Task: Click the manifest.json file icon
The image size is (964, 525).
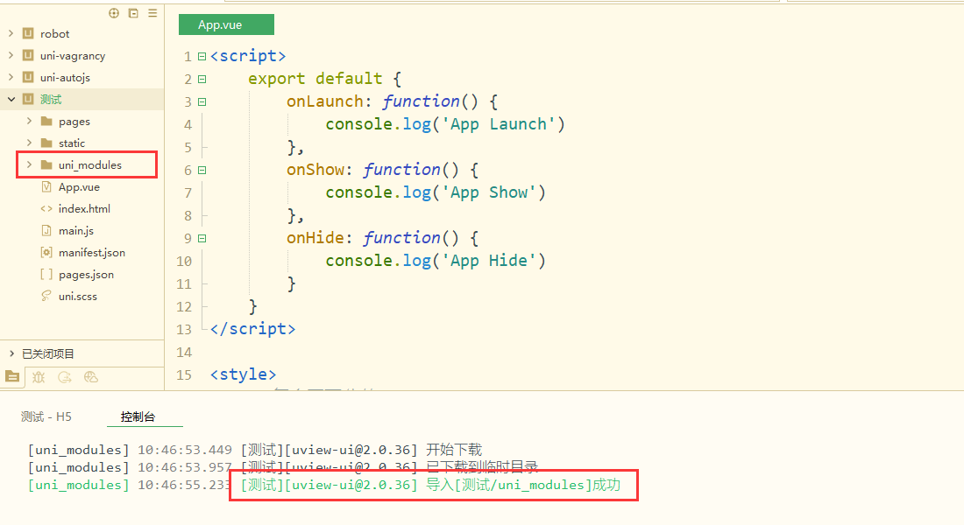Action: click(x=46, y=252)
